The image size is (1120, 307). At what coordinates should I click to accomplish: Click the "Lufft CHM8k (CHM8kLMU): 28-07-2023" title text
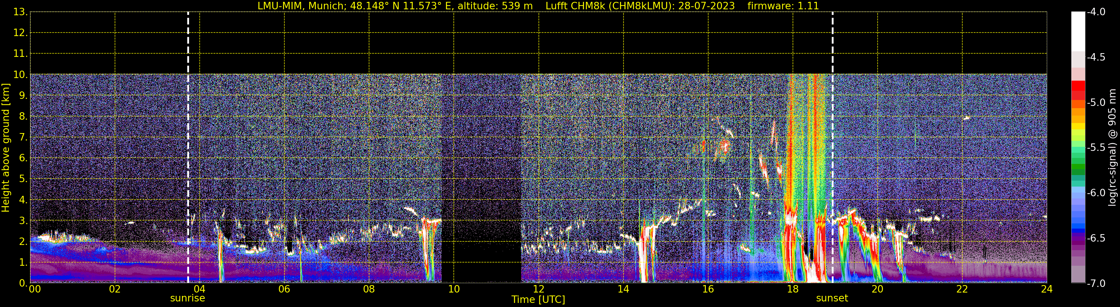pyautogui.click(x=640, y=6)
